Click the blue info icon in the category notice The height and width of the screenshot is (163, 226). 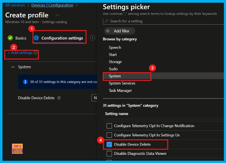point(25,82)
